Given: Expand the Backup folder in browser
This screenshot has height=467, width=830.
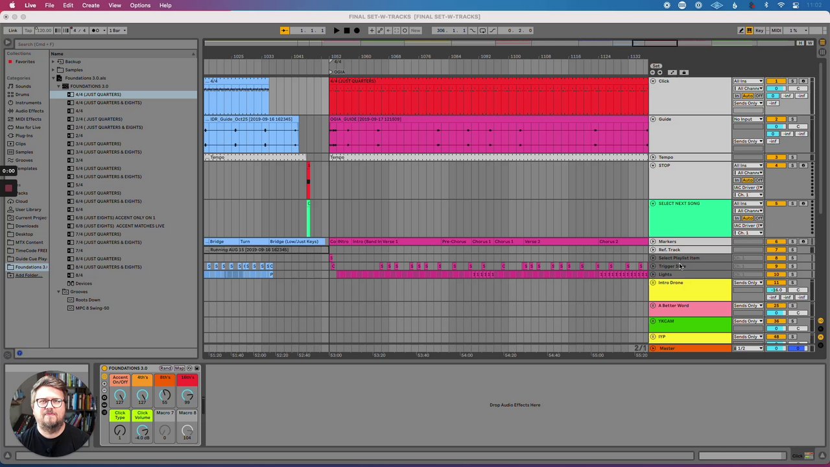Looking at the screenshot, I should click(x=53, y=62).
